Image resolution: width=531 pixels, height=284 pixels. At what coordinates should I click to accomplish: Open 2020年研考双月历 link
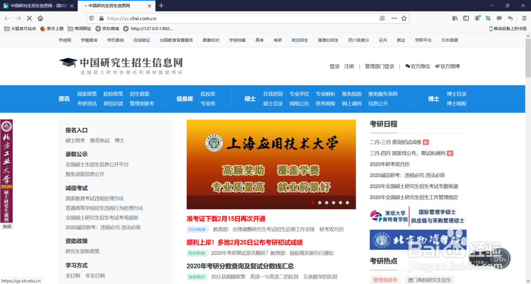(x=389, y=164)
